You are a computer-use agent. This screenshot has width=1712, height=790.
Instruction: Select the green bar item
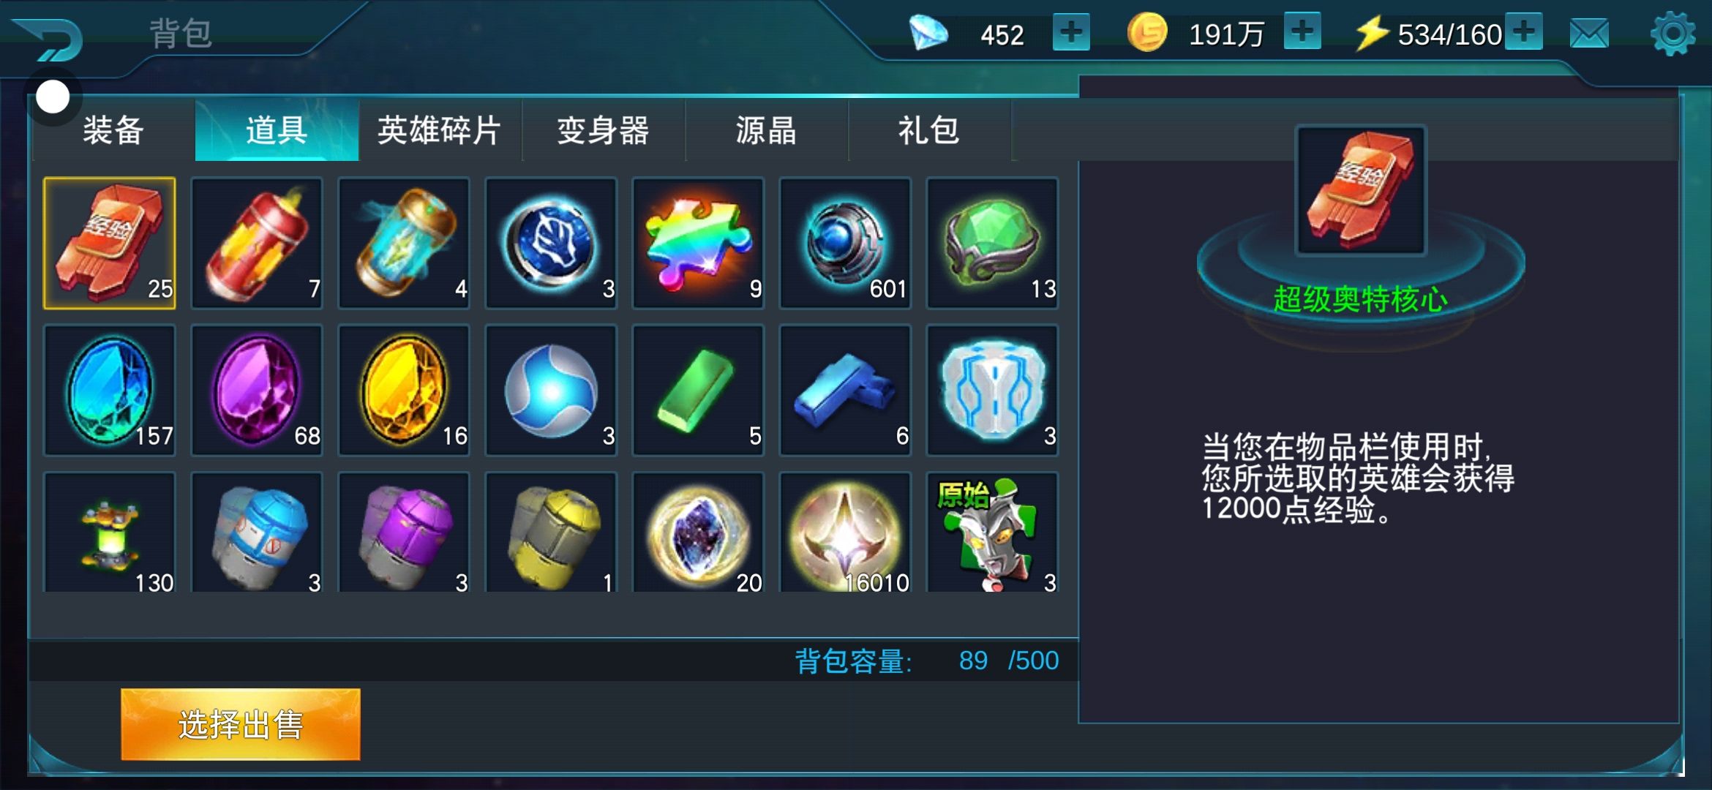click(698, 390)
